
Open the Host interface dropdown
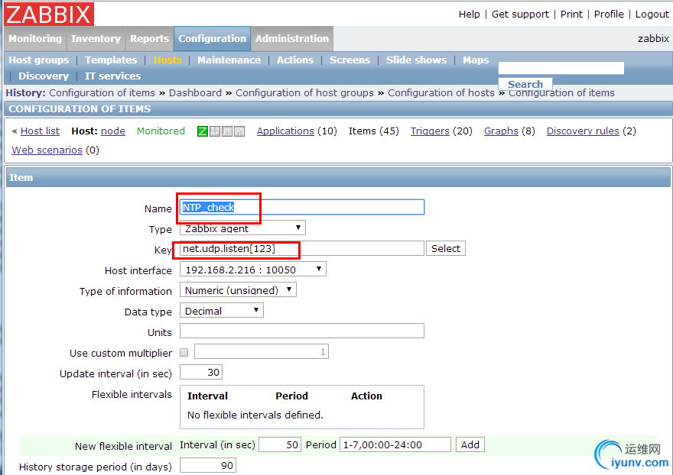click(253, 270)
